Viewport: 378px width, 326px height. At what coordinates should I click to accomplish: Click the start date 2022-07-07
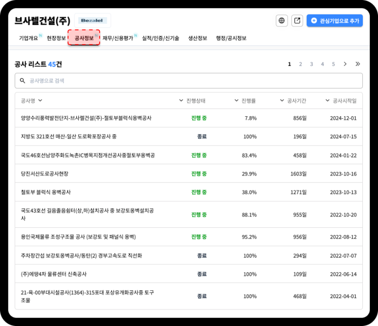click(343, 256)
